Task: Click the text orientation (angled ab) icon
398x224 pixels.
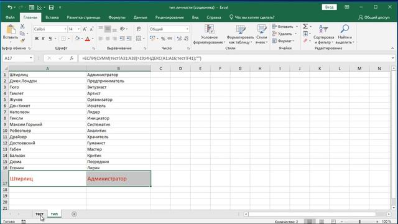Action: coord(123,29)
